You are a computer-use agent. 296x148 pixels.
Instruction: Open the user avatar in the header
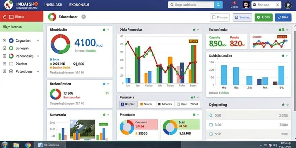click(246, 5)
